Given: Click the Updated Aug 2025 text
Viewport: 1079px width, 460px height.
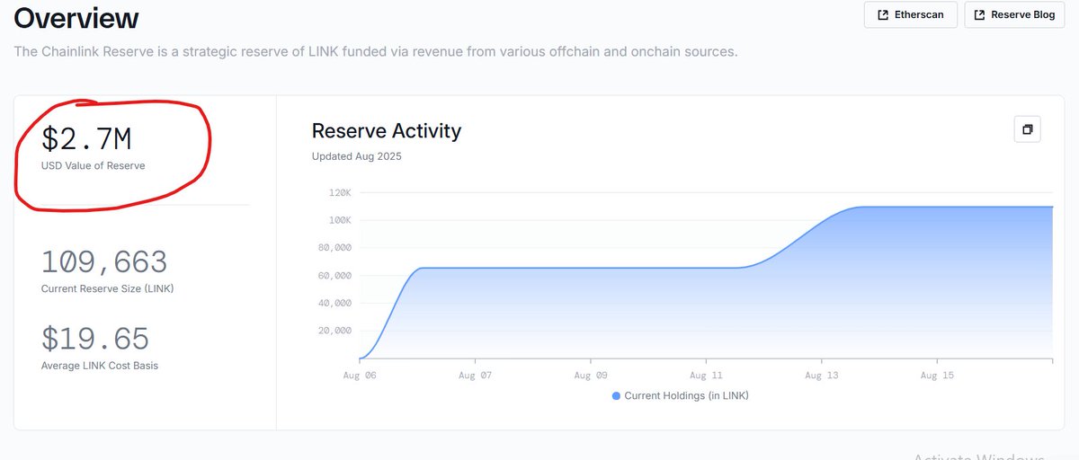Looking at the screenshot, I should [357, 156].
